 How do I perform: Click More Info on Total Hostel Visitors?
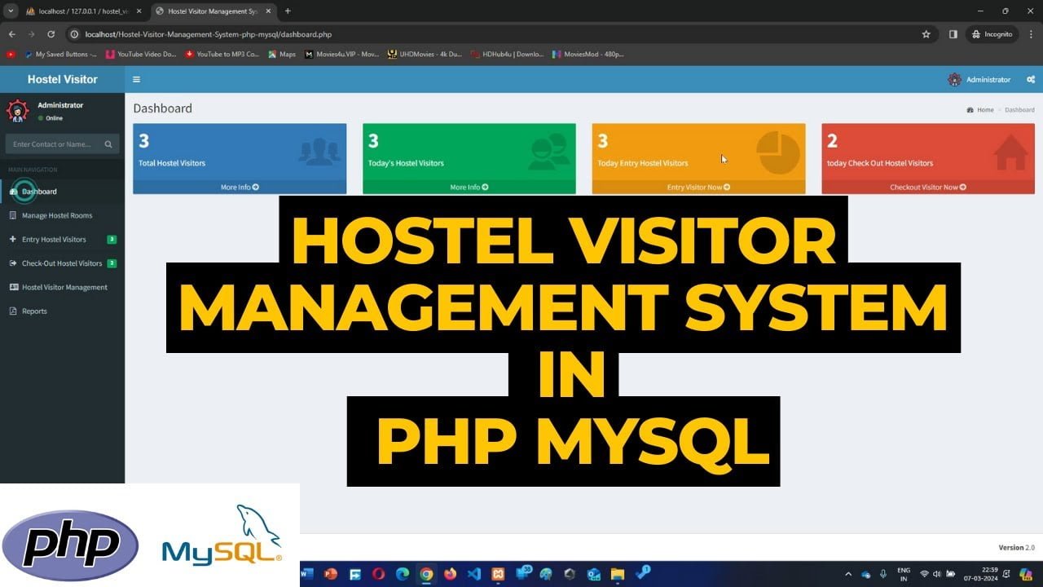coord(240,188)
